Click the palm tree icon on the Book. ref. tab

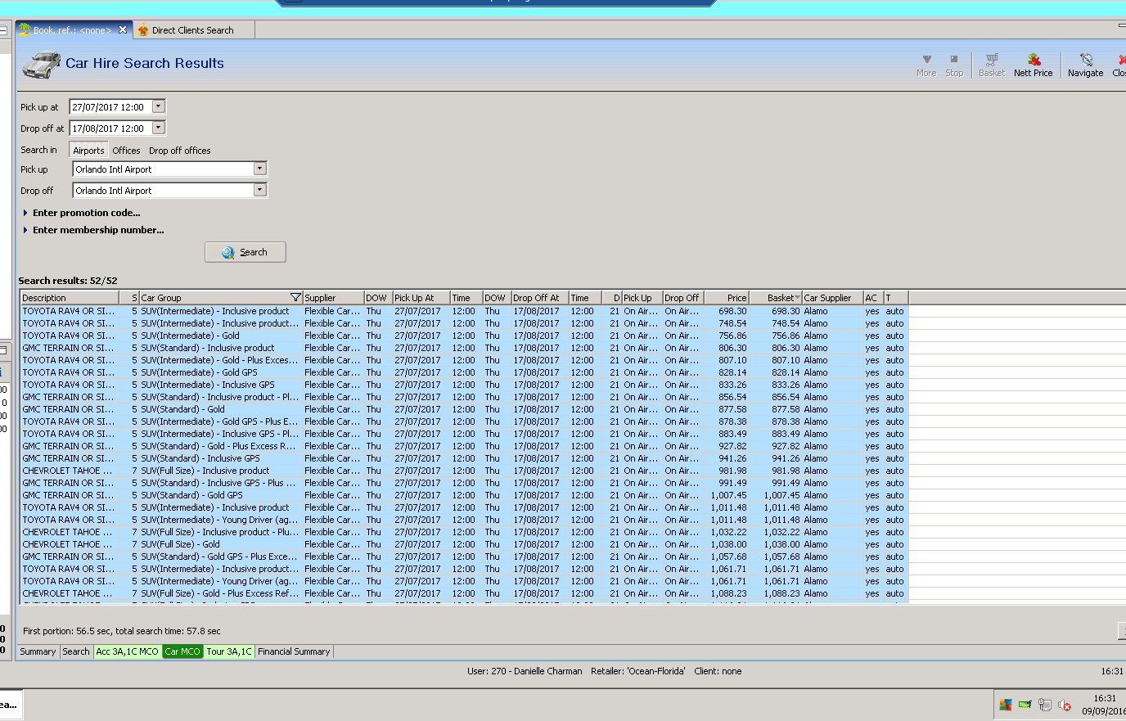25,29
